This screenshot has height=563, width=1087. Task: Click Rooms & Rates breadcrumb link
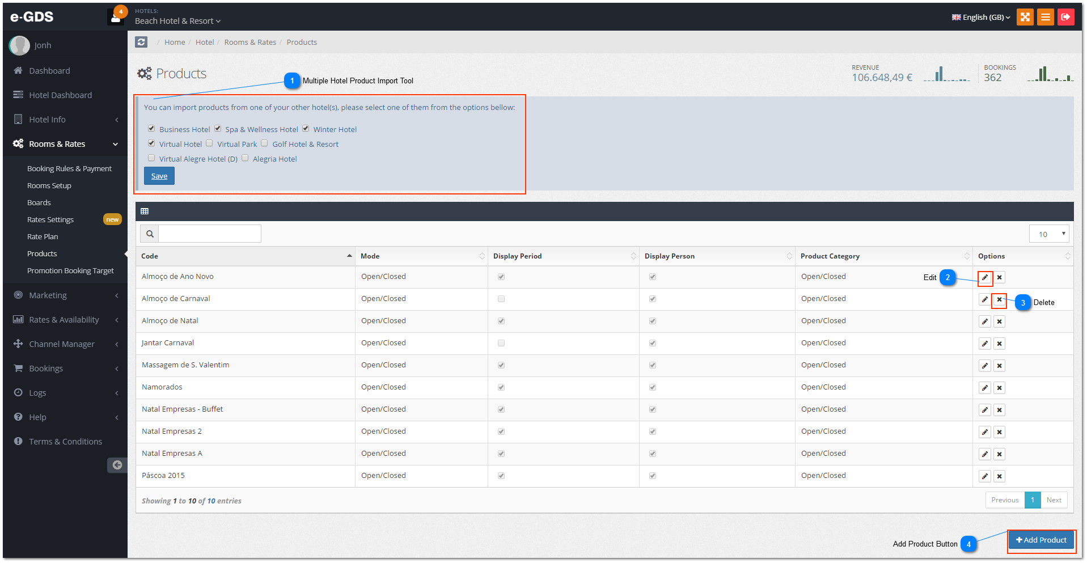(250, 42)
